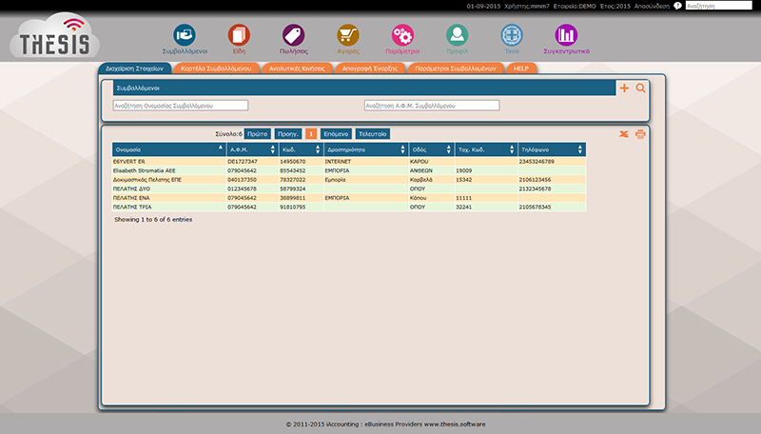Open the Είδη module icon

(238, 36)
